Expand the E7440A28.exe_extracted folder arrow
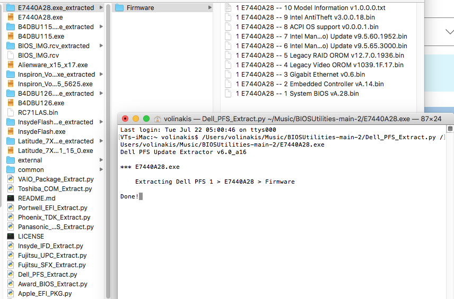Image resolution: width=454 pixels, height=299 pixels. point(101,7)
